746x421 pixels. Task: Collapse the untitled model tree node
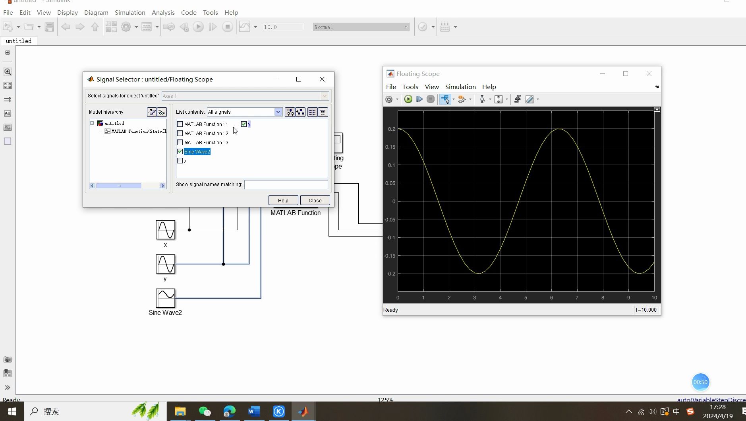click(x=92, y=123)
